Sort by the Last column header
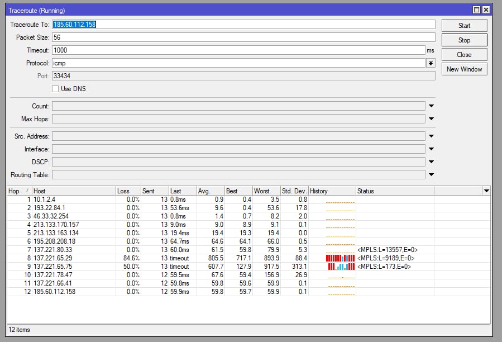The height and width of the screenshot is (342, 502). pos(183,191)
